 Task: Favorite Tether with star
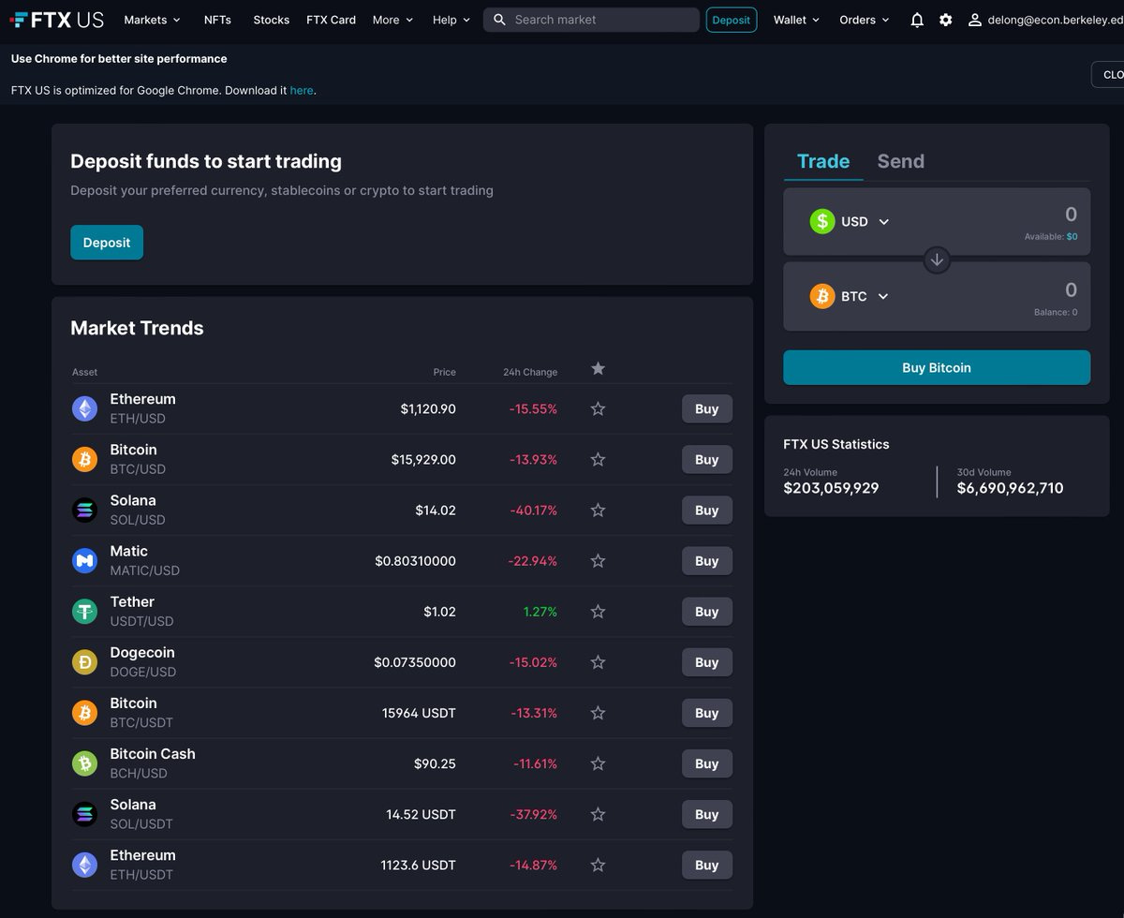click(598, 611)
